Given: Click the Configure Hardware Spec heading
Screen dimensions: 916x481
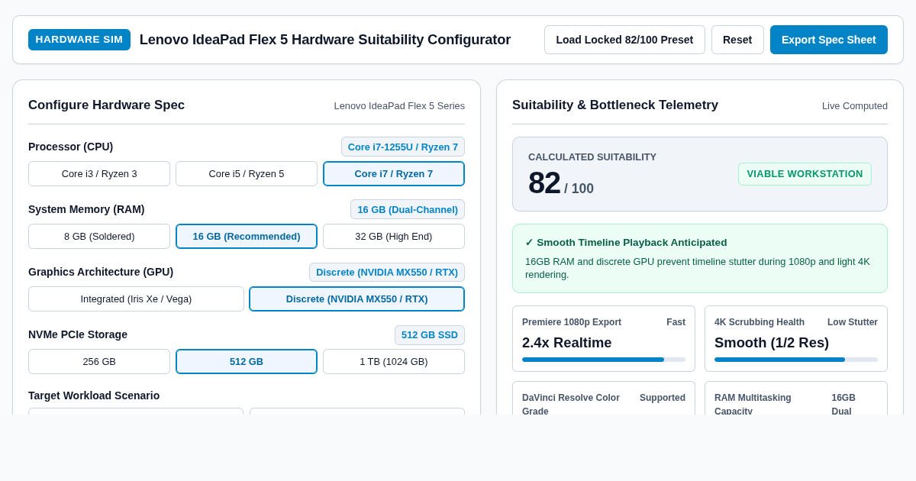Looking at the screenshot, I should pyautogui.click(x=106, y=105).
